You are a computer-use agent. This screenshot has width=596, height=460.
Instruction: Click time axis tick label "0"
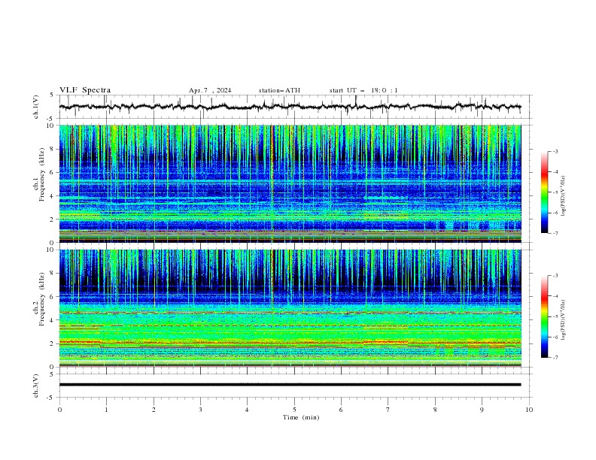pos(59,410)
